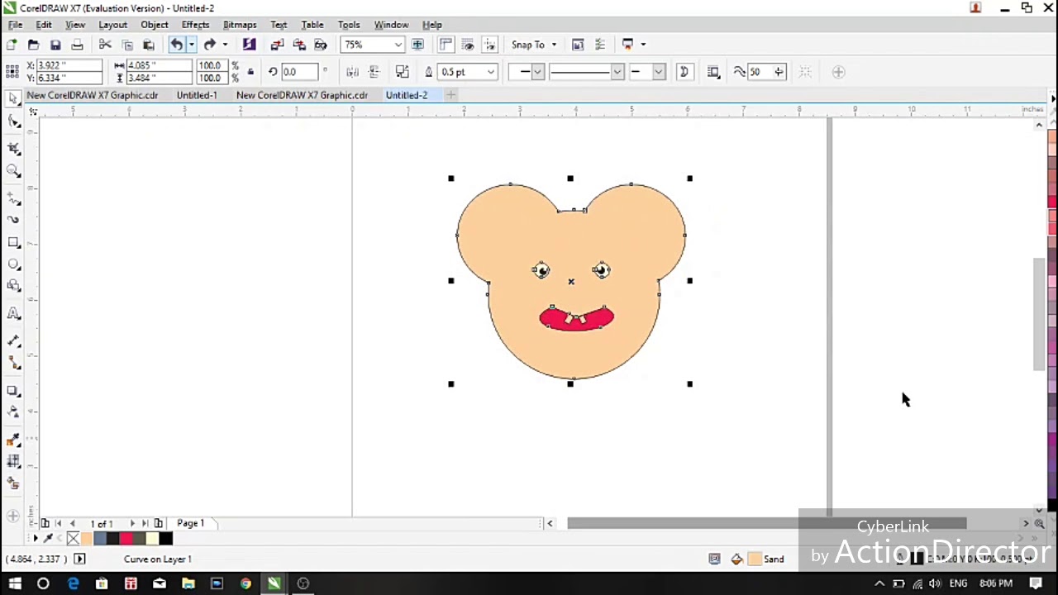Expand the application launcher dropdown arrow

pyautogui.click(x=642, y=45)
